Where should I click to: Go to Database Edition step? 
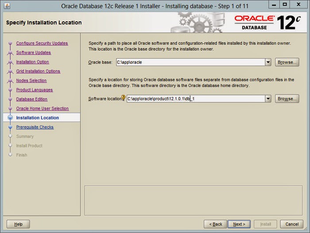click(31, 99)
